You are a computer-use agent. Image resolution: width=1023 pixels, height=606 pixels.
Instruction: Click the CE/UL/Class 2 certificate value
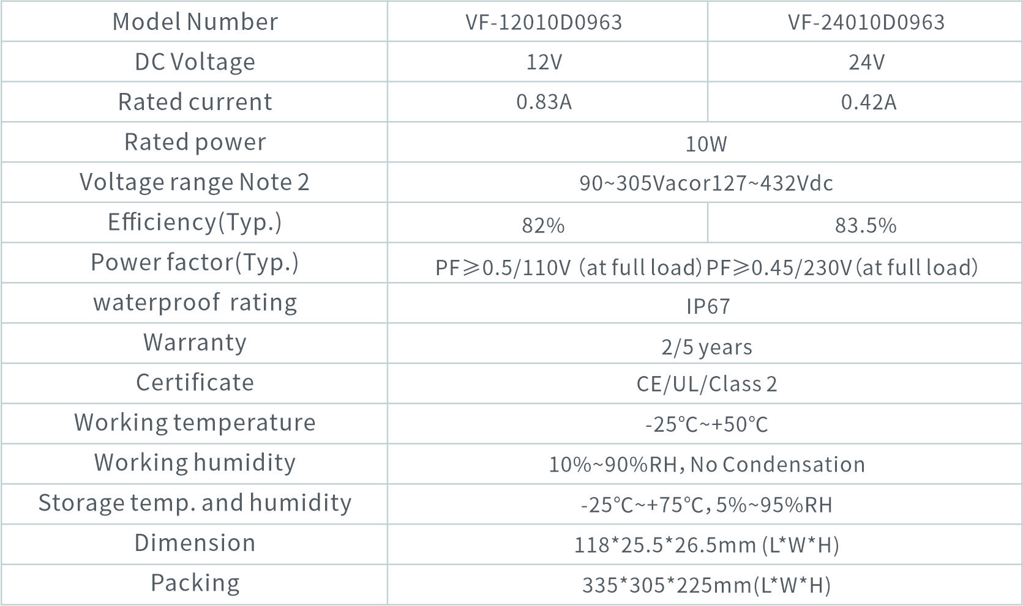[x=706, y=384]
